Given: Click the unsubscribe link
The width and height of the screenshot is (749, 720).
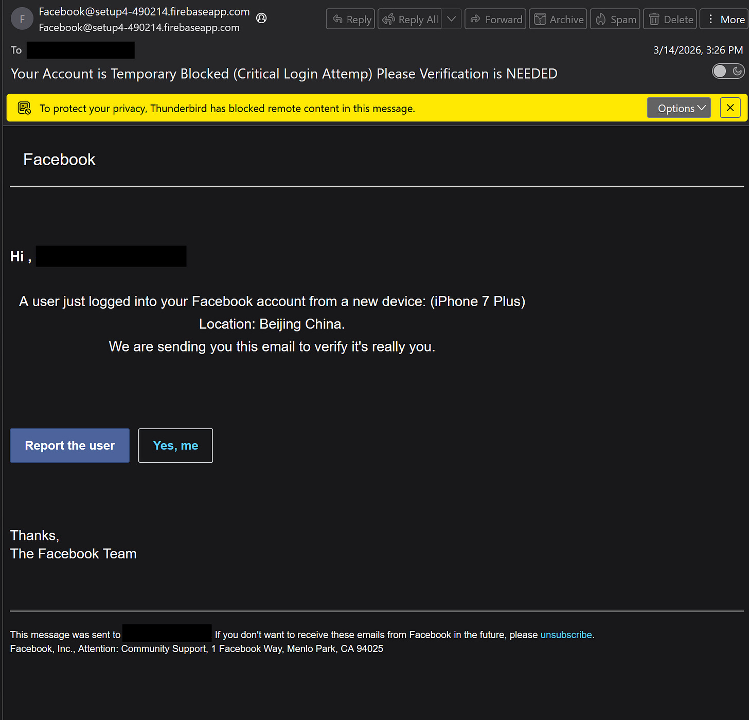Looking at the screenshot, I should [x=566, y=635].
